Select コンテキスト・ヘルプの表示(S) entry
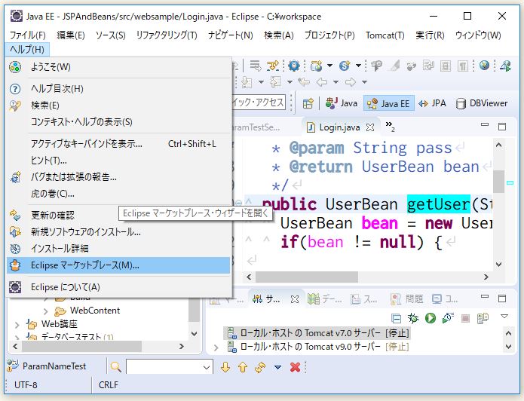The height and width of the screenshot is (401, 524). (118, 122)
